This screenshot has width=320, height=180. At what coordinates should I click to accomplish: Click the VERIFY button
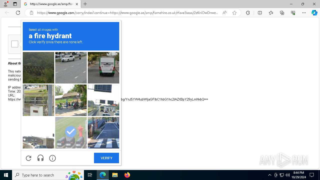pyautogui.click(x=106, y=158)
